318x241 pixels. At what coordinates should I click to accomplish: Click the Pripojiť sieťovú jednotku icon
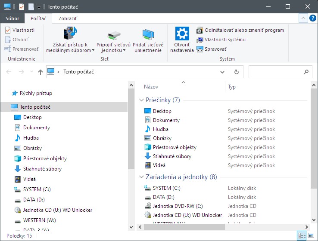[114, 35]
